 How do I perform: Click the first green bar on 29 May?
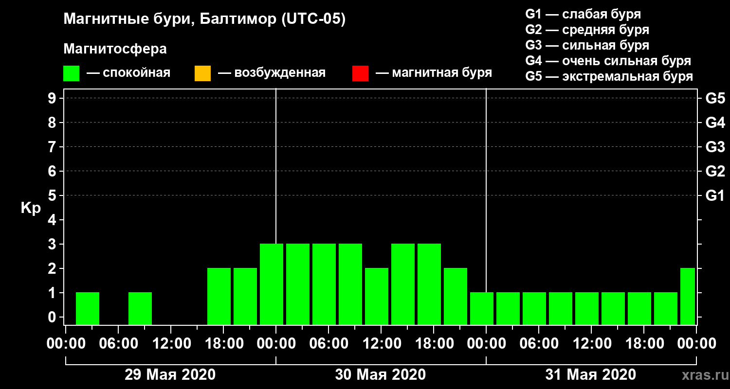point(88,308)
